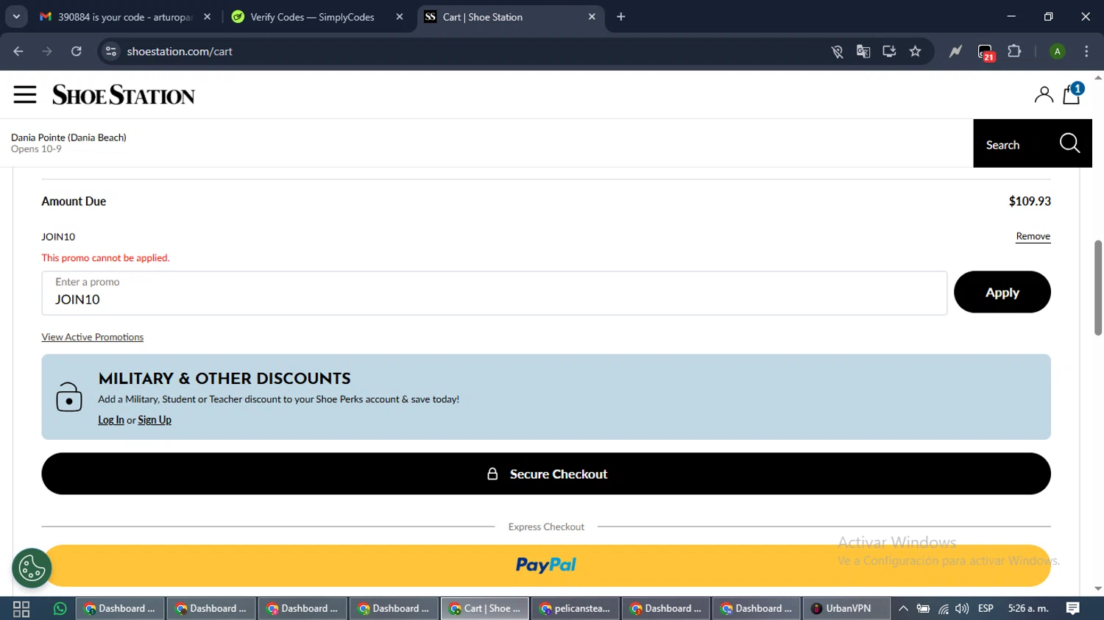Open UrbanVPN from the taskbar
Image resolution: width=1104 pixels, height=620 pixels.
[846, 609]
